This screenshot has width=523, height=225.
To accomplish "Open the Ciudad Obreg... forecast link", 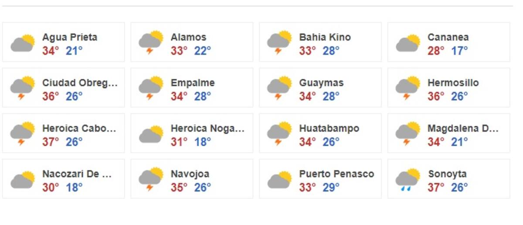I will 80,83.
